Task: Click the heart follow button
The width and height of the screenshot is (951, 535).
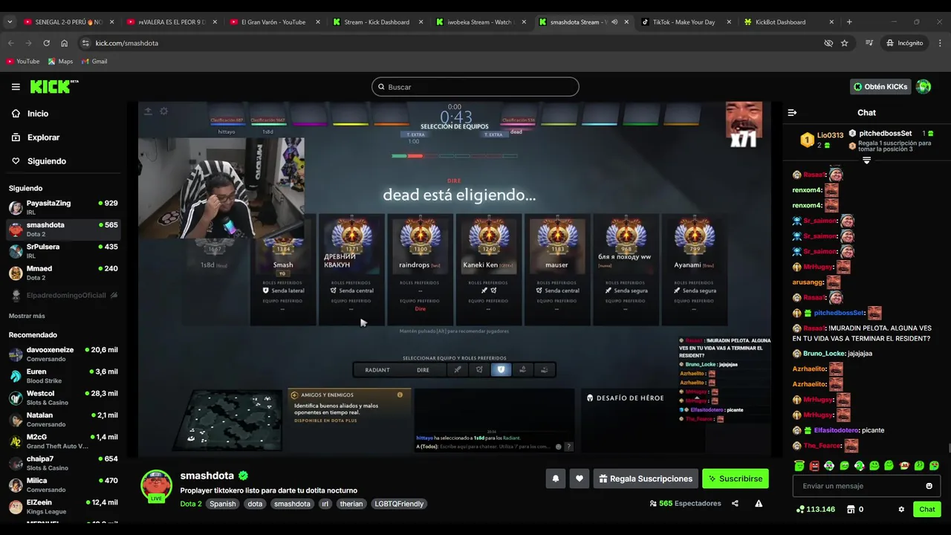Action: tap(580, 479)
